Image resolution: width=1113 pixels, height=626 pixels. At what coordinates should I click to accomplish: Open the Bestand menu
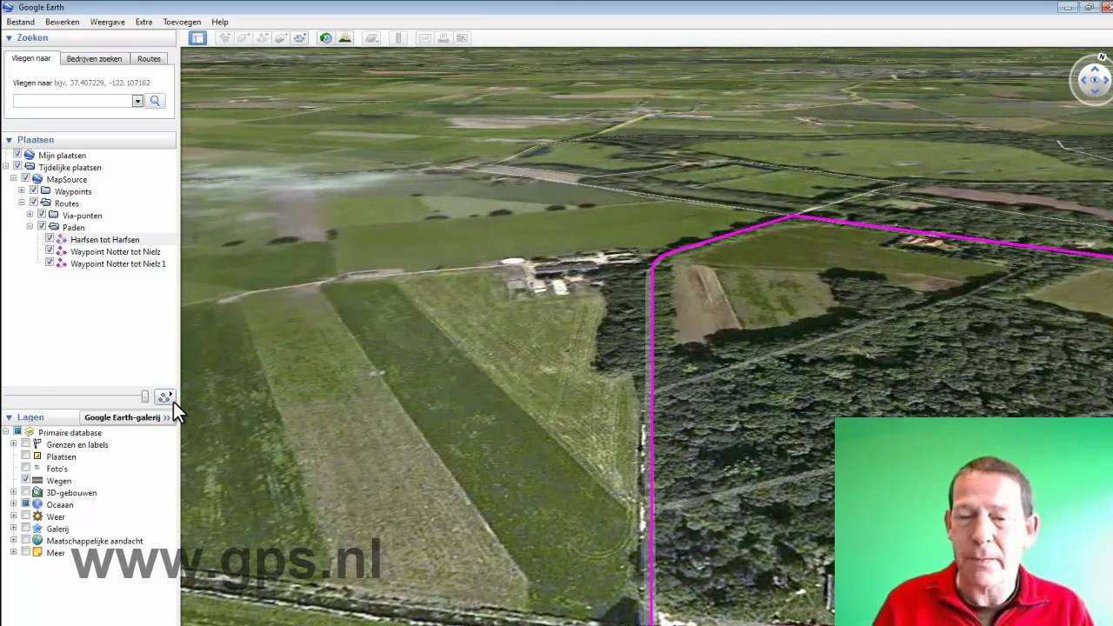coord(21,22)
